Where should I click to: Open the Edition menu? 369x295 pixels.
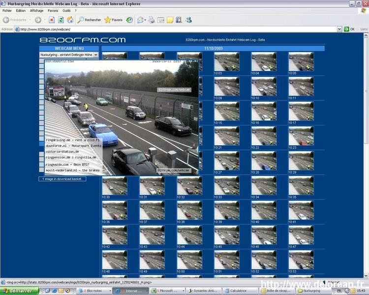(x=21, y=11)
